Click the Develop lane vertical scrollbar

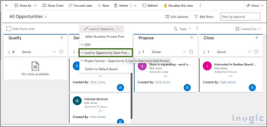click(x=131, y=96)
